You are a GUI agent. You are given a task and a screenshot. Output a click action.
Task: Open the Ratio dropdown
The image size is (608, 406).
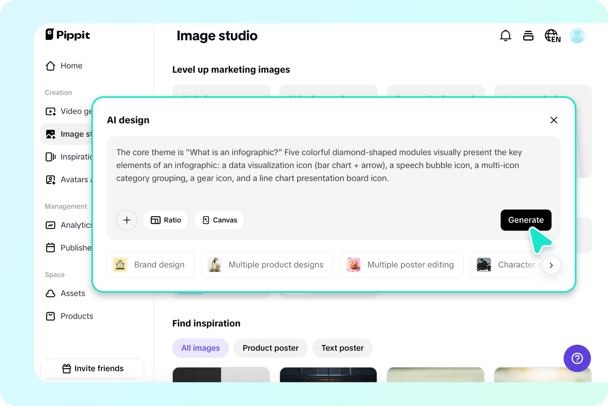[165, 220]
